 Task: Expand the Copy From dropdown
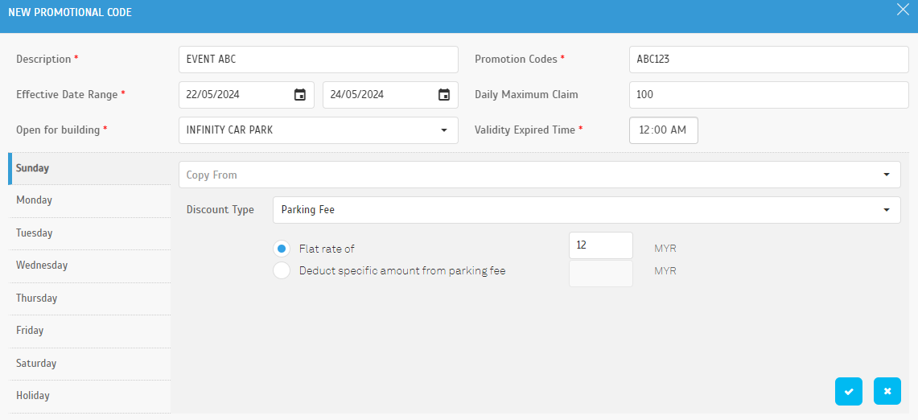(x=539, y=175)
